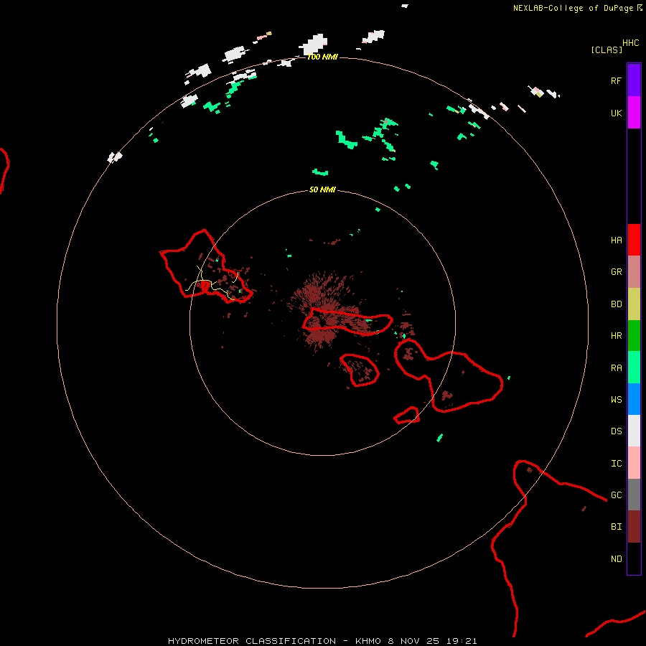
Task: Click the ND black legend swatch
Action: (634, 558)
